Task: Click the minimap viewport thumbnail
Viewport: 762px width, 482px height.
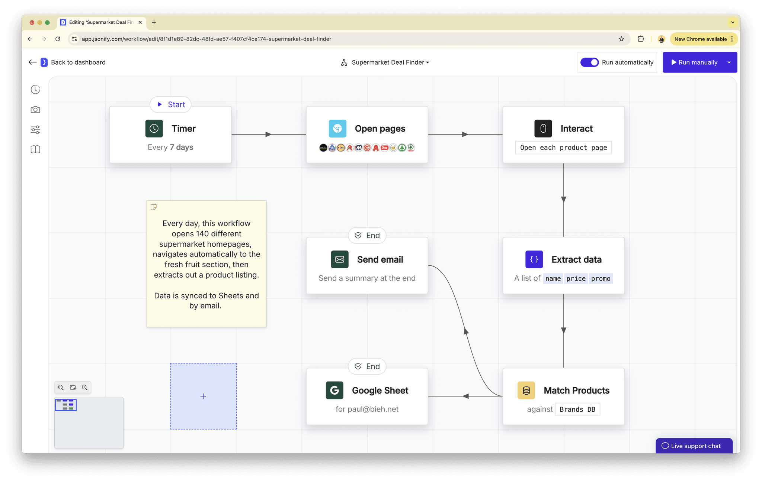Action: pos(66,405)
